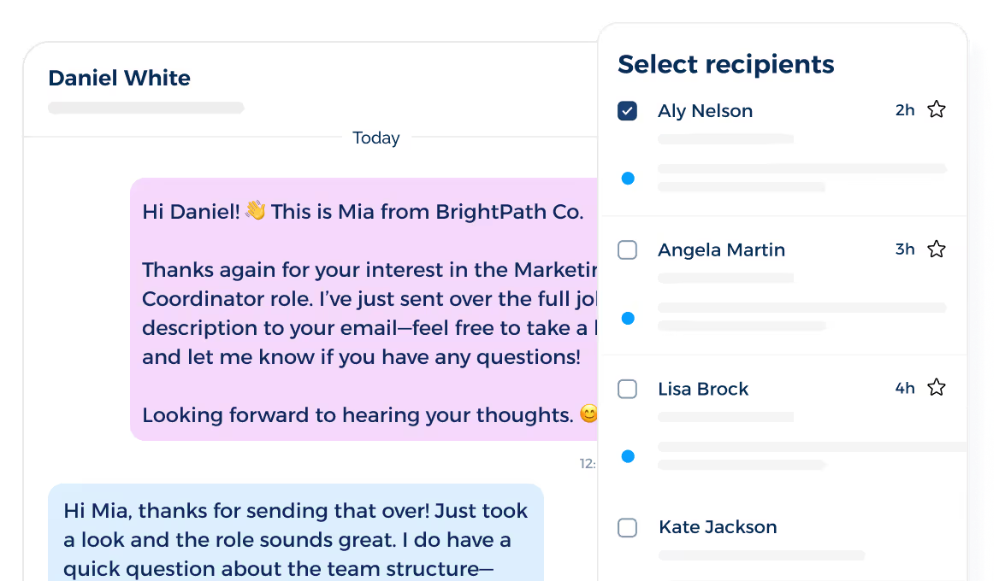This screenshot has height=581, width=999.
Task: Select Lisa Brock as a recipient
Action: [x=627, y=389]
